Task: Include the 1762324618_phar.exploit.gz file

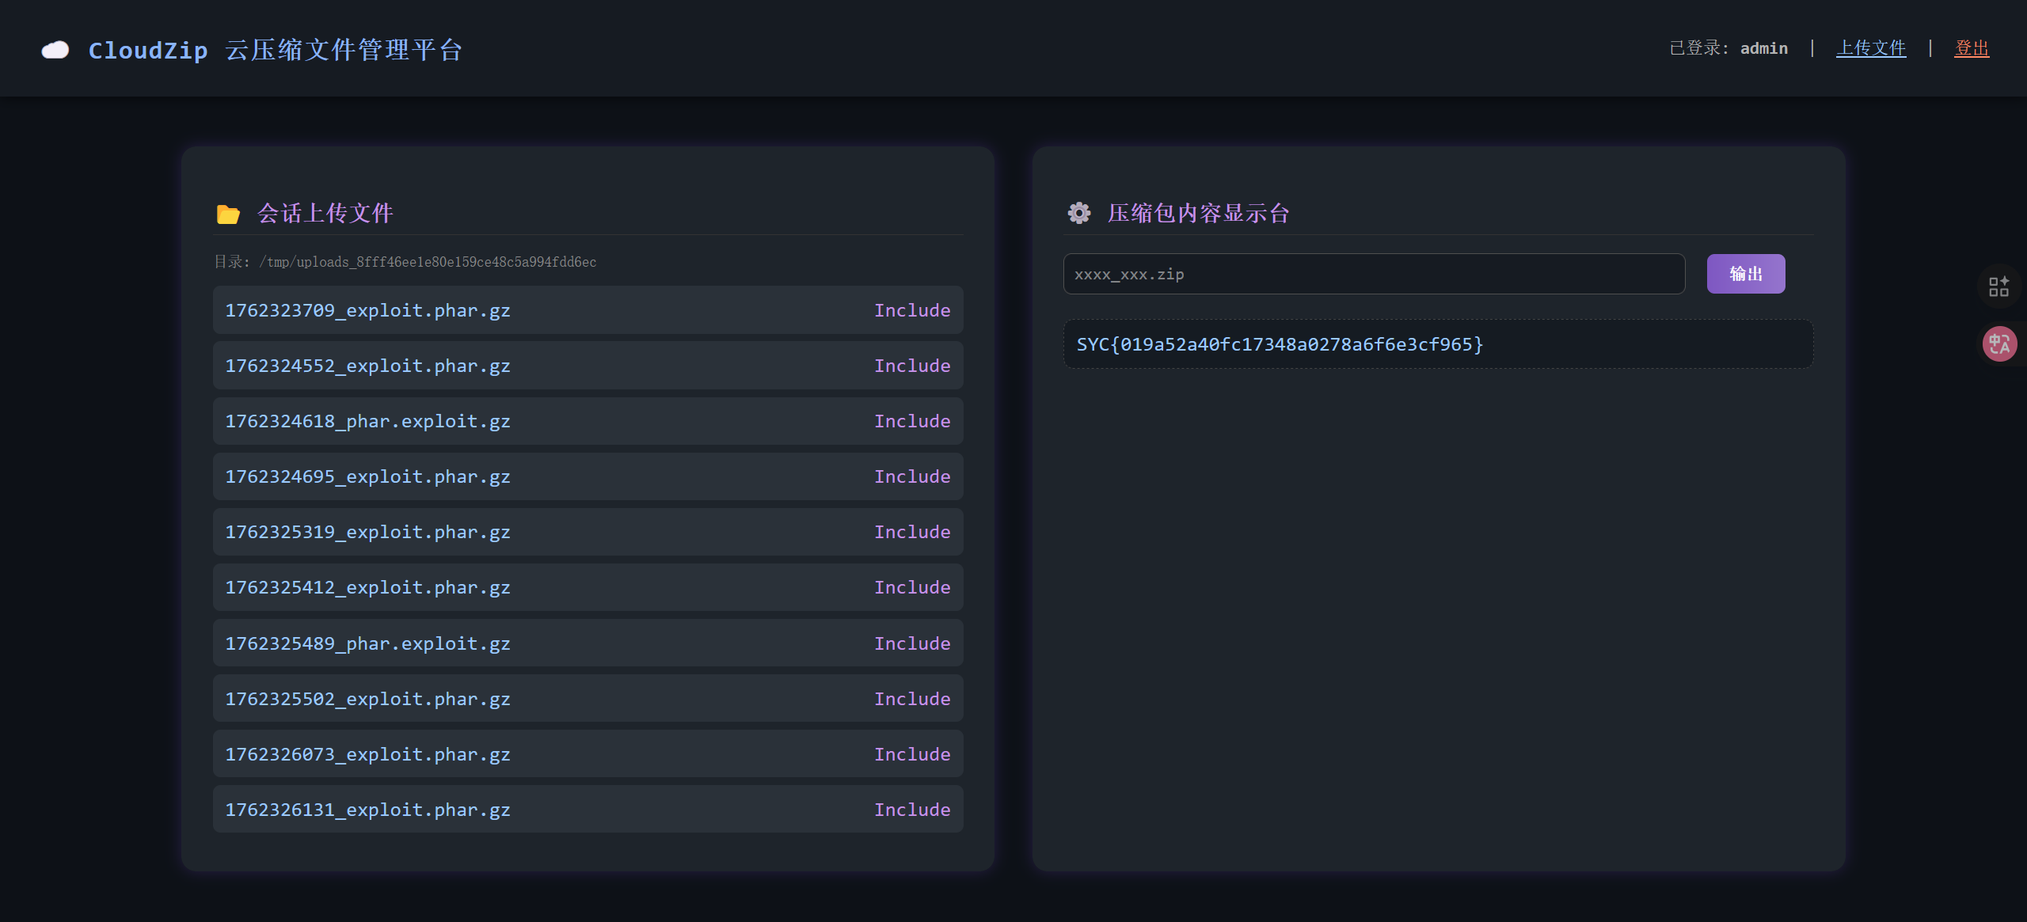Action: 911,421
